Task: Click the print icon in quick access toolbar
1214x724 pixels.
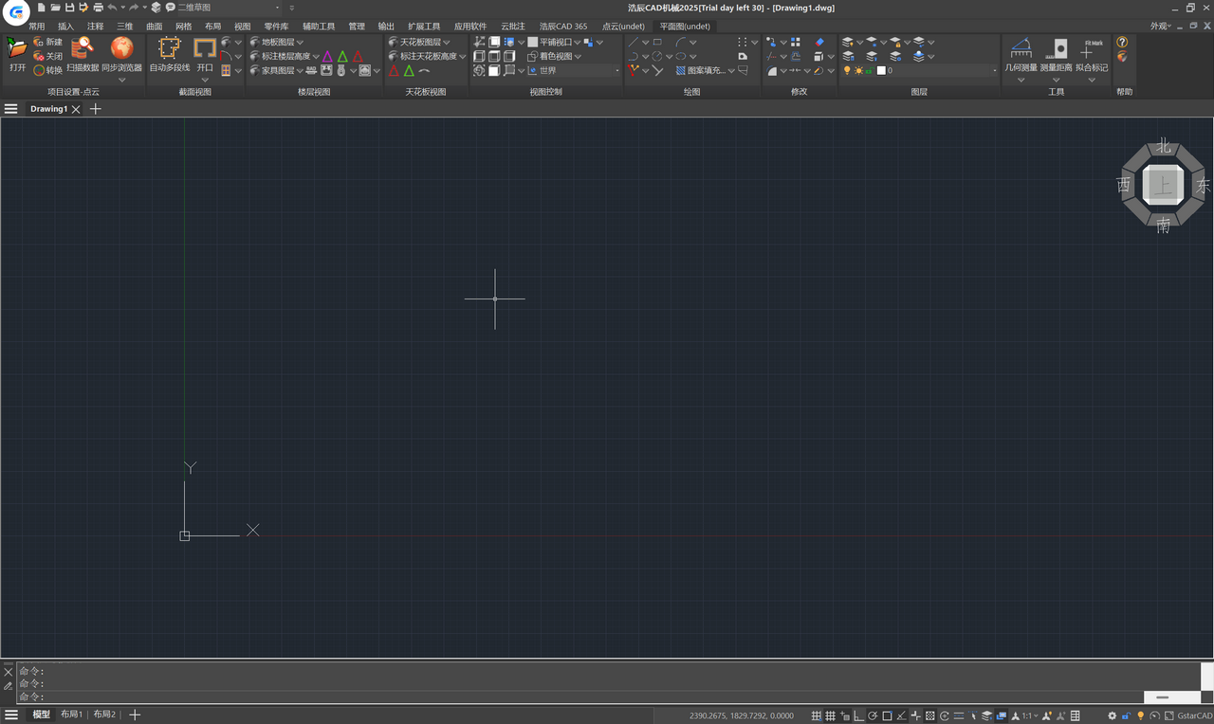Action: click(x=98, y=8)
